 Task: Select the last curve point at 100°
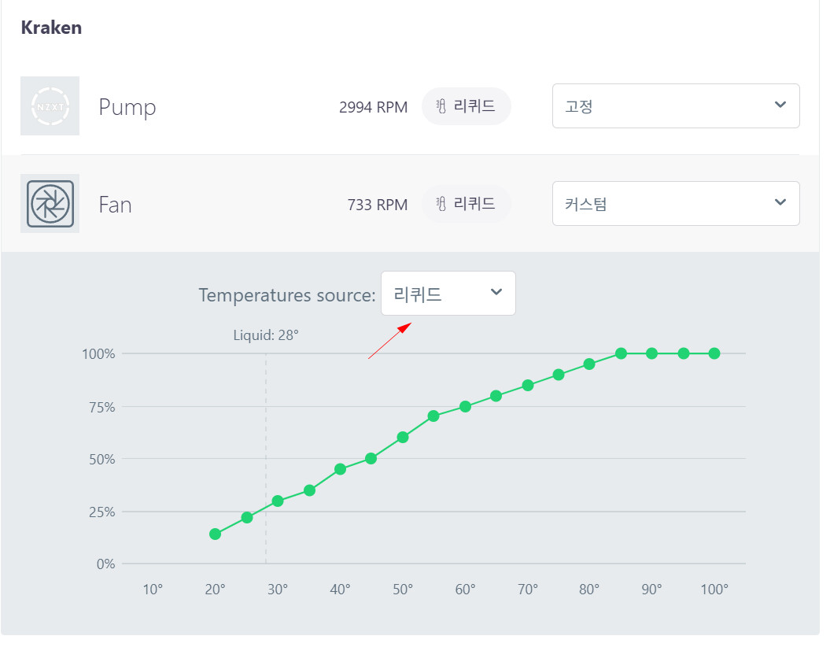714,353
